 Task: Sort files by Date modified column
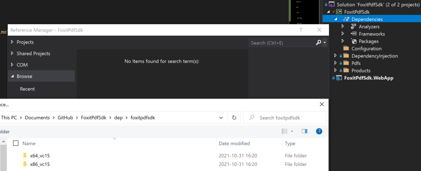234,144
